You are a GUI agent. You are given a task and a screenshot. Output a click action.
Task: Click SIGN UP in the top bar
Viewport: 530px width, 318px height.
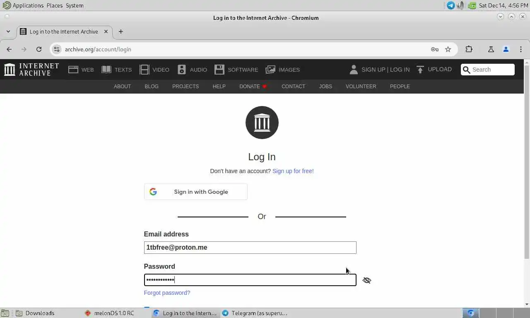click(373, 70)
